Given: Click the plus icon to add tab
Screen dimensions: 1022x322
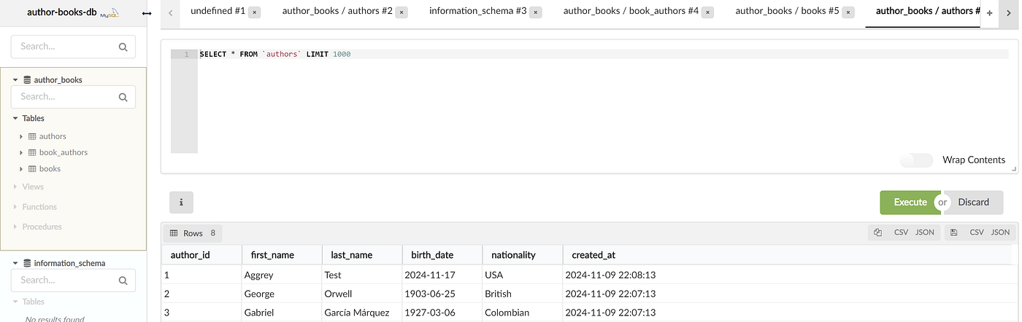Looking at the screenshot, I should 989,13.
